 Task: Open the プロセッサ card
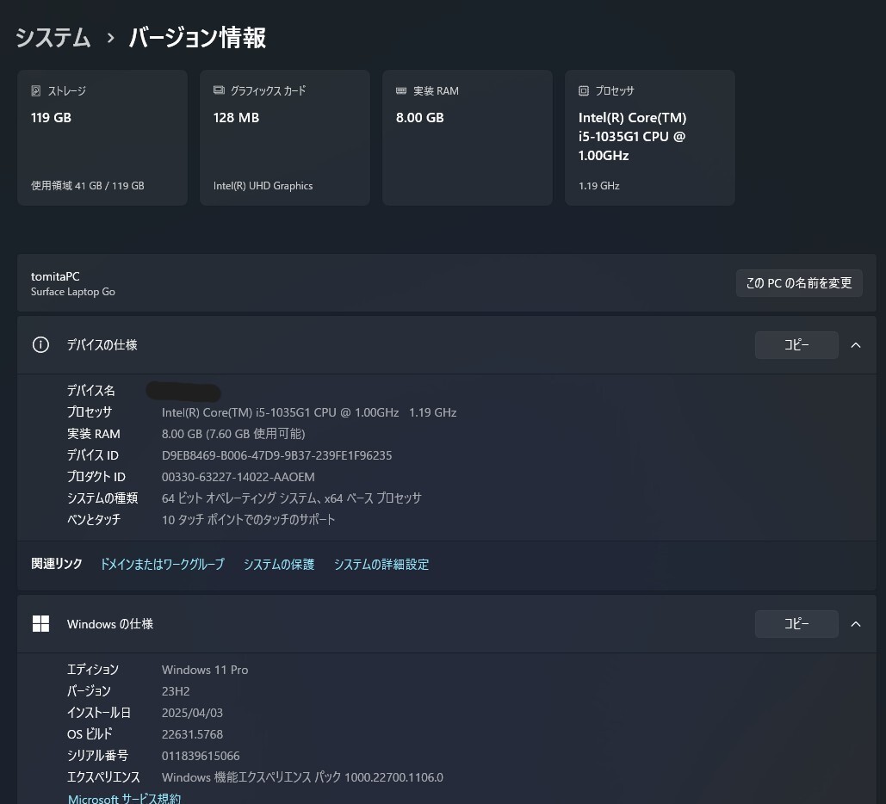(x=650, y=137)
